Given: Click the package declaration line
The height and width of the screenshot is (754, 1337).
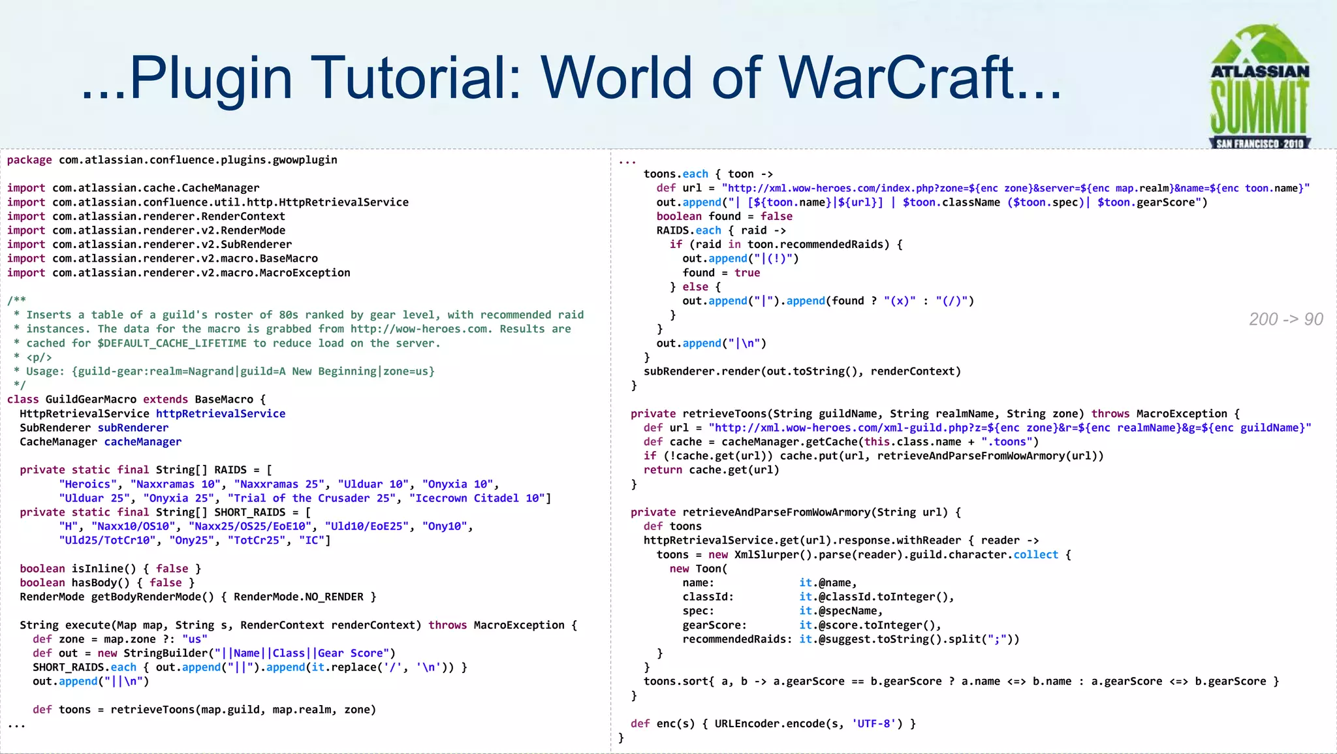Looking at the screenshot, I should point(172,160).
